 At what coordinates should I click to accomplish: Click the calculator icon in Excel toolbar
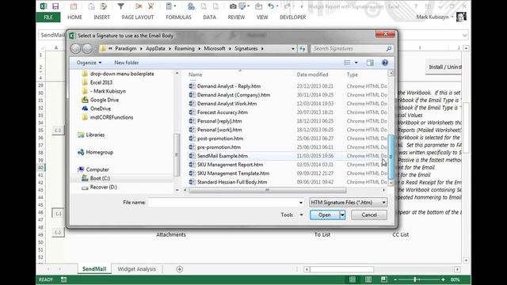click(x=169, y=6)
